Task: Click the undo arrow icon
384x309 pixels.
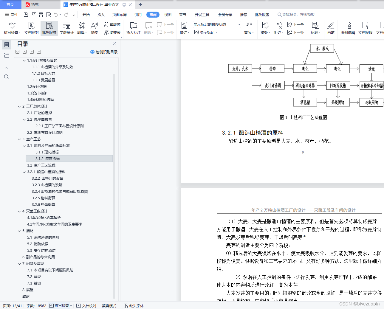Action: (x=56, y=15)
